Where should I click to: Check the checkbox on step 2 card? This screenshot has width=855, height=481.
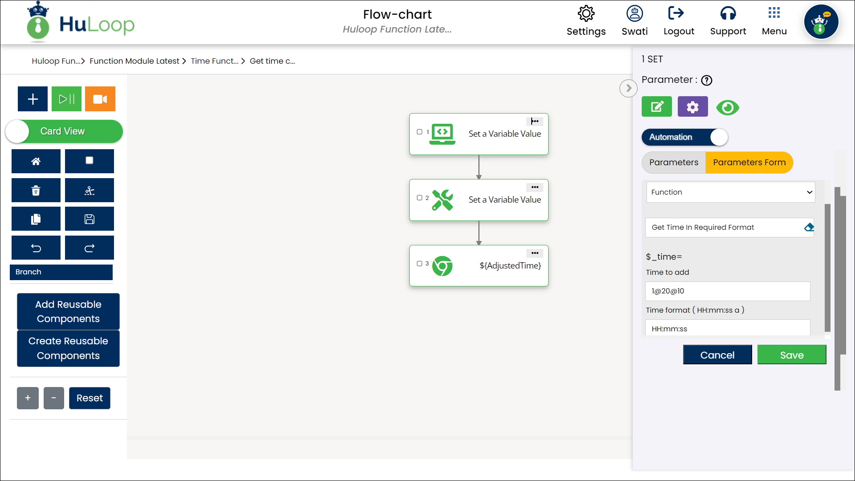(x=419, y=198)
